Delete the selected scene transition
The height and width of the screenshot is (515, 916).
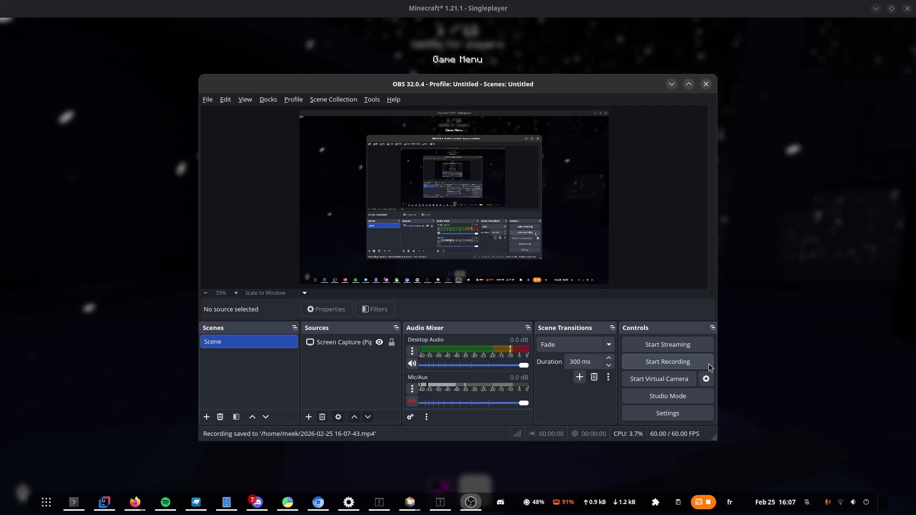click(x=594, y=377)
